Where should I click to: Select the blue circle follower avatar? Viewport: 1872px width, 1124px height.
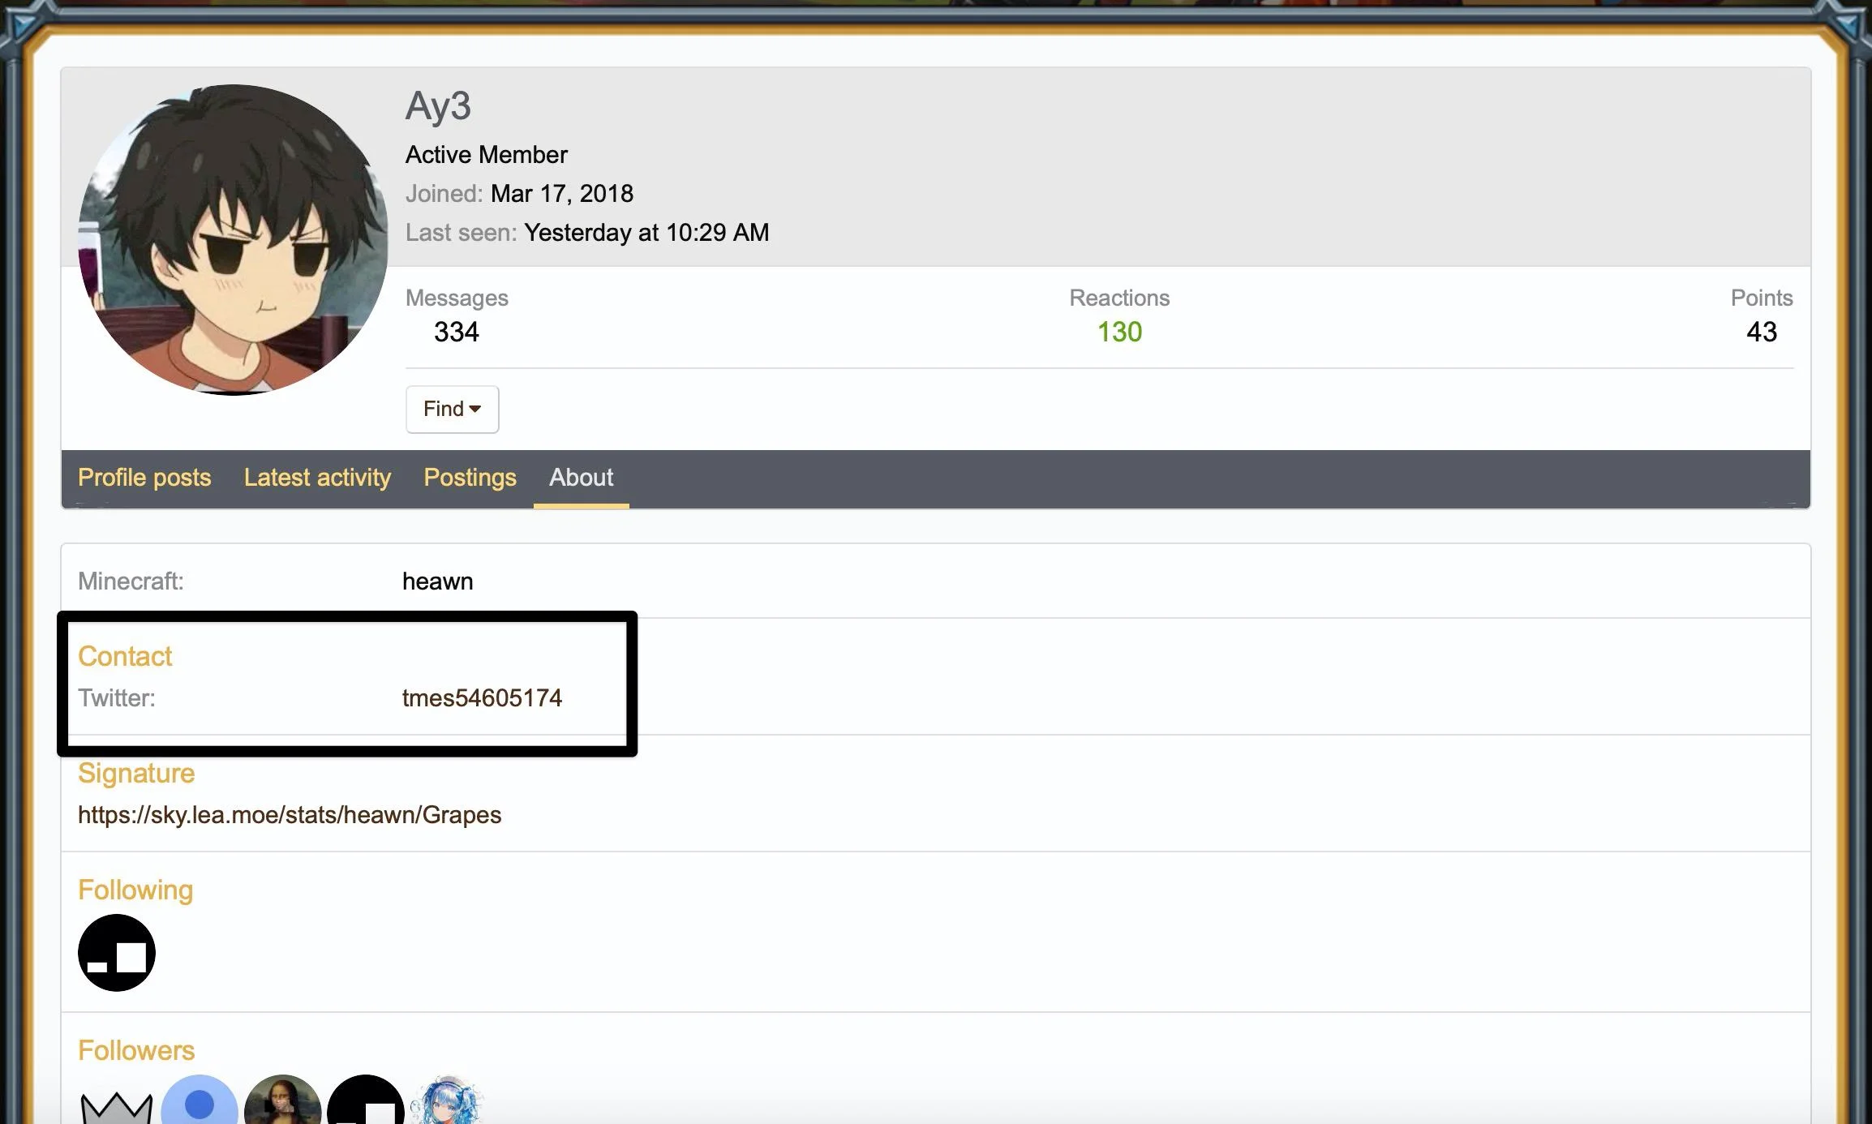point(200,1100)
